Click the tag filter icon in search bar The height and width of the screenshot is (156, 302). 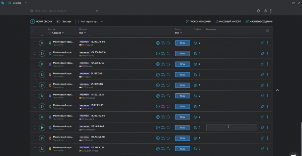pos(97,11)
